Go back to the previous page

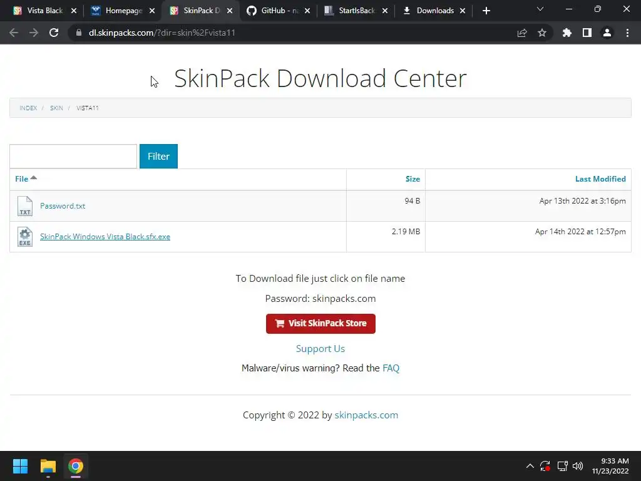[x=14, y=33]
